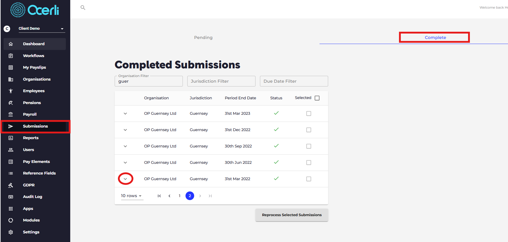Open Dashboard via the home icon

tap(11, 44)
